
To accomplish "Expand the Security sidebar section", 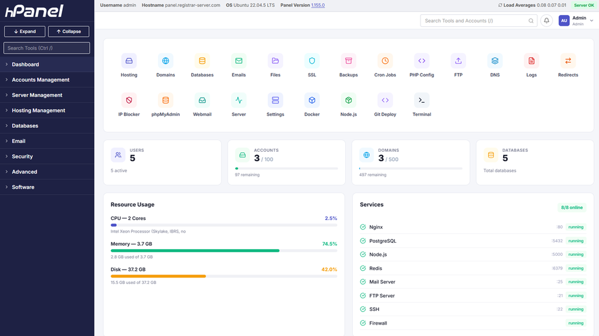I will click(x=47, y=157).
